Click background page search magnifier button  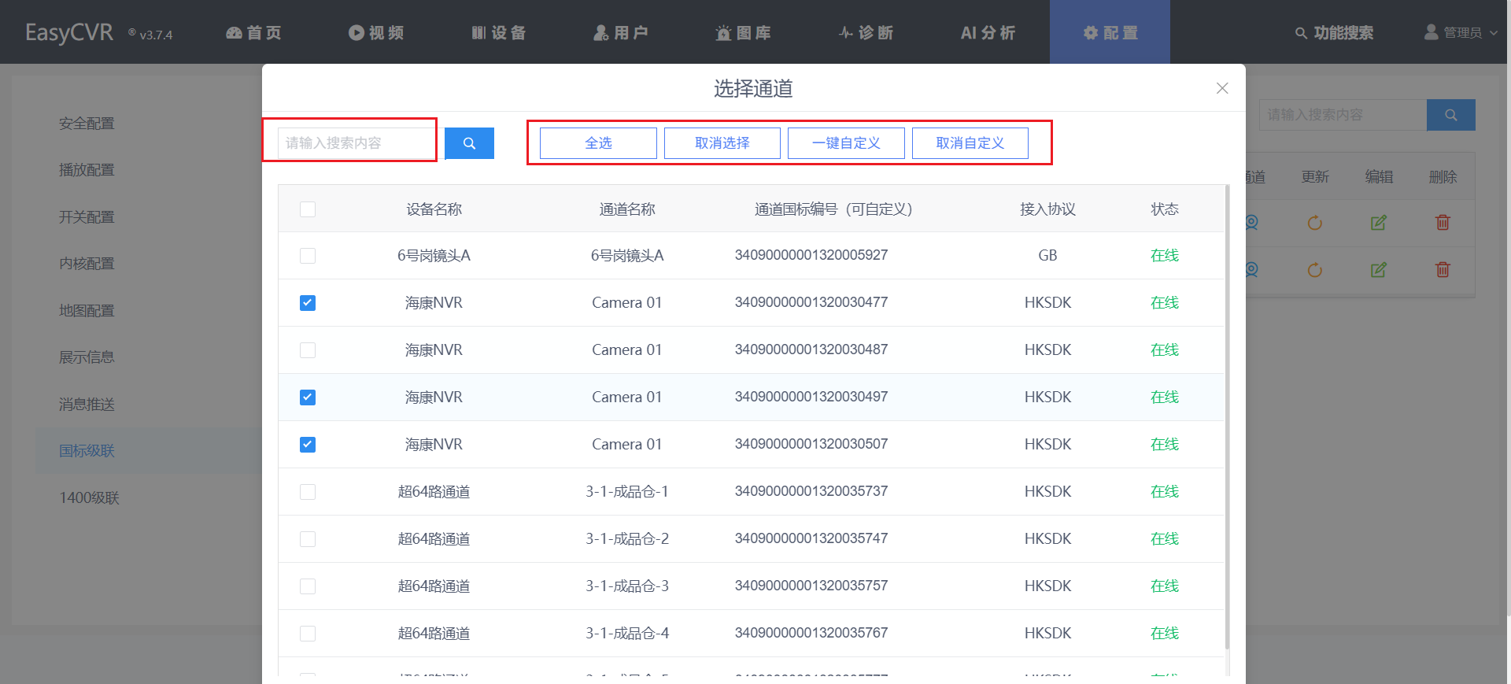[x=1450, y=115]
